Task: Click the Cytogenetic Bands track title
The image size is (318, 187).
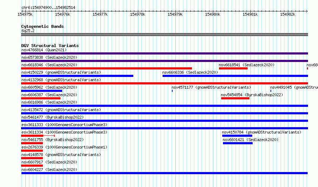Action: (x=43, y=26)
